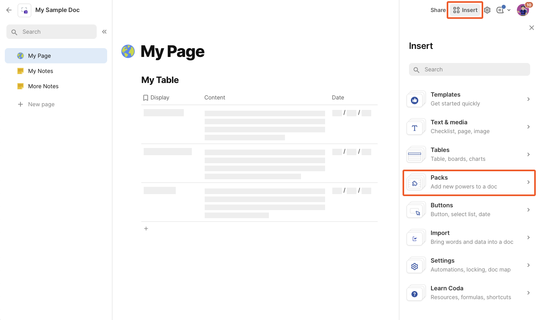Click the Insert button in toolbar
The image size is (539, 320).
click(x=465, y=10)
